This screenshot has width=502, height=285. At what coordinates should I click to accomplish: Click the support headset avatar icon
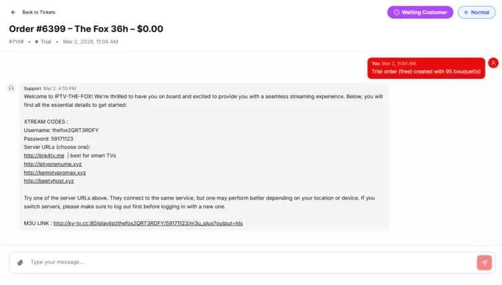(11, 87)
